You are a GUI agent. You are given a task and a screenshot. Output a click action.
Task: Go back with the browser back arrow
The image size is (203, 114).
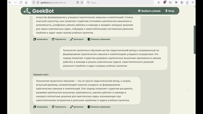10,3
